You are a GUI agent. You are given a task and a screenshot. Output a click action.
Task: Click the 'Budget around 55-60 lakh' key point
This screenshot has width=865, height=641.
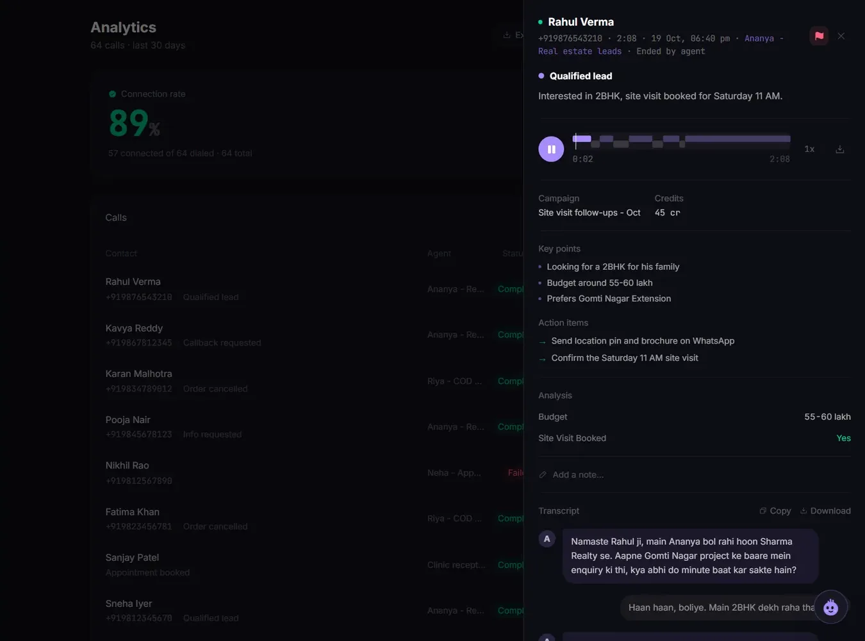point(600,283)
